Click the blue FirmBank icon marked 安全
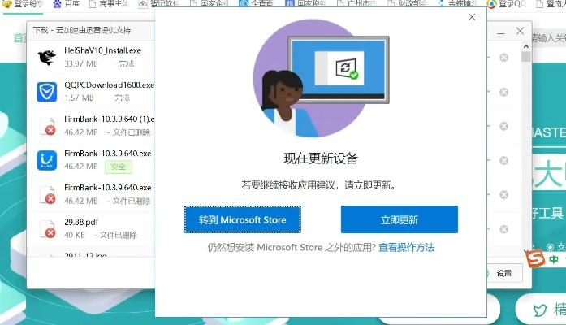The image size is (566, 325). pyautogui.click(x=47, y=160)
